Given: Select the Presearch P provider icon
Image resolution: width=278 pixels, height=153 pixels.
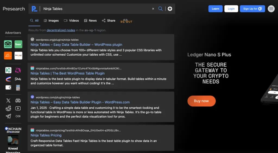Looking at the screenshot, I should tap(34, 9).
